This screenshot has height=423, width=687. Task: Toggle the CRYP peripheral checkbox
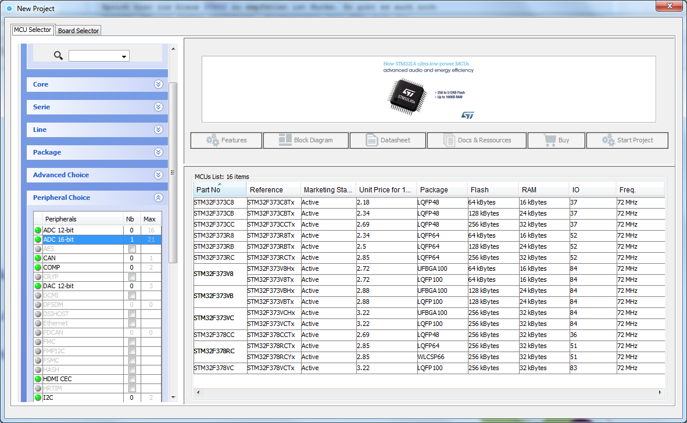click(132, 277)
